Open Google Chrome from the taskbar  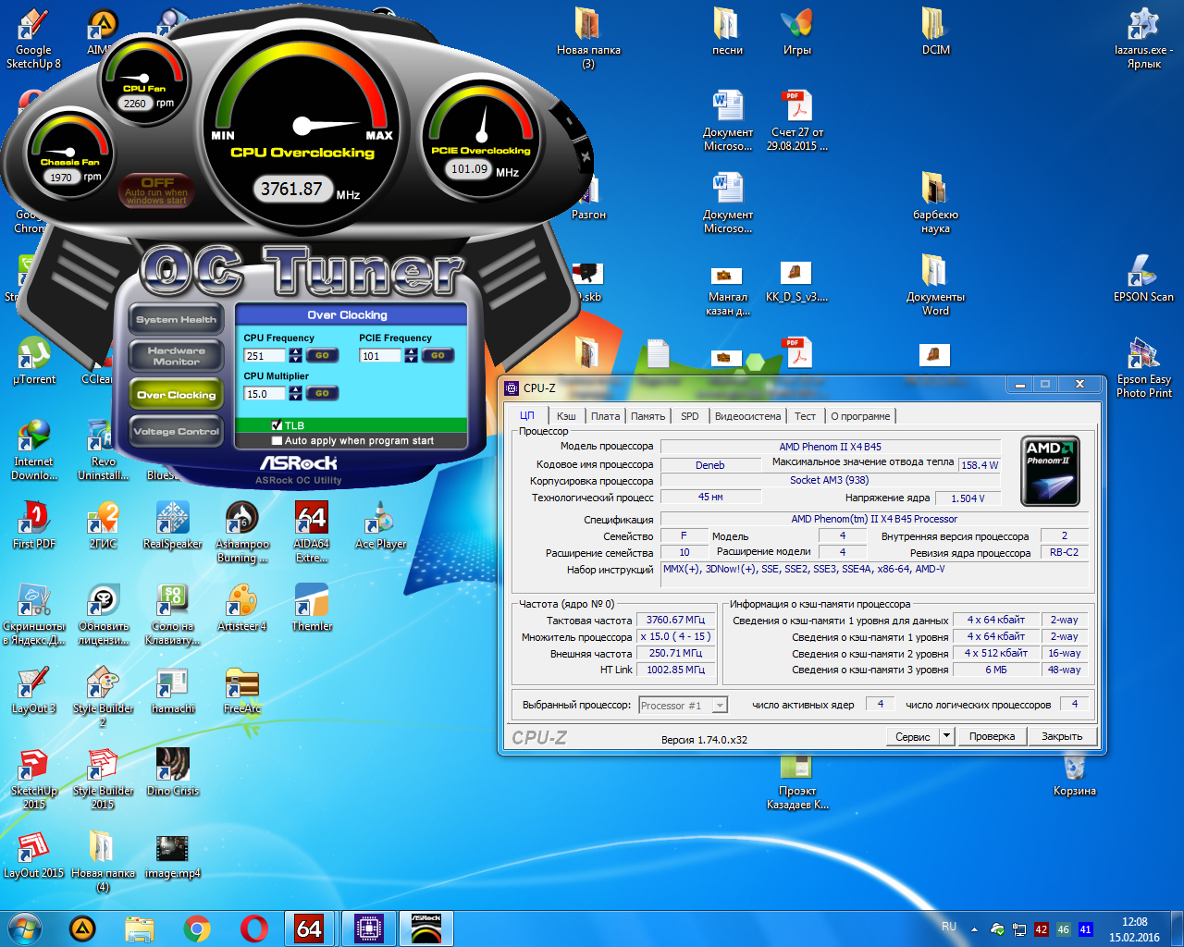(196, 928)
